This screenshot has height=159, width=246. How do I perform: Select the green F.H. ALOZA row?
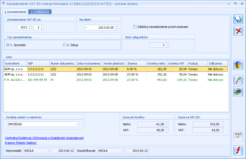pos(116,80)
